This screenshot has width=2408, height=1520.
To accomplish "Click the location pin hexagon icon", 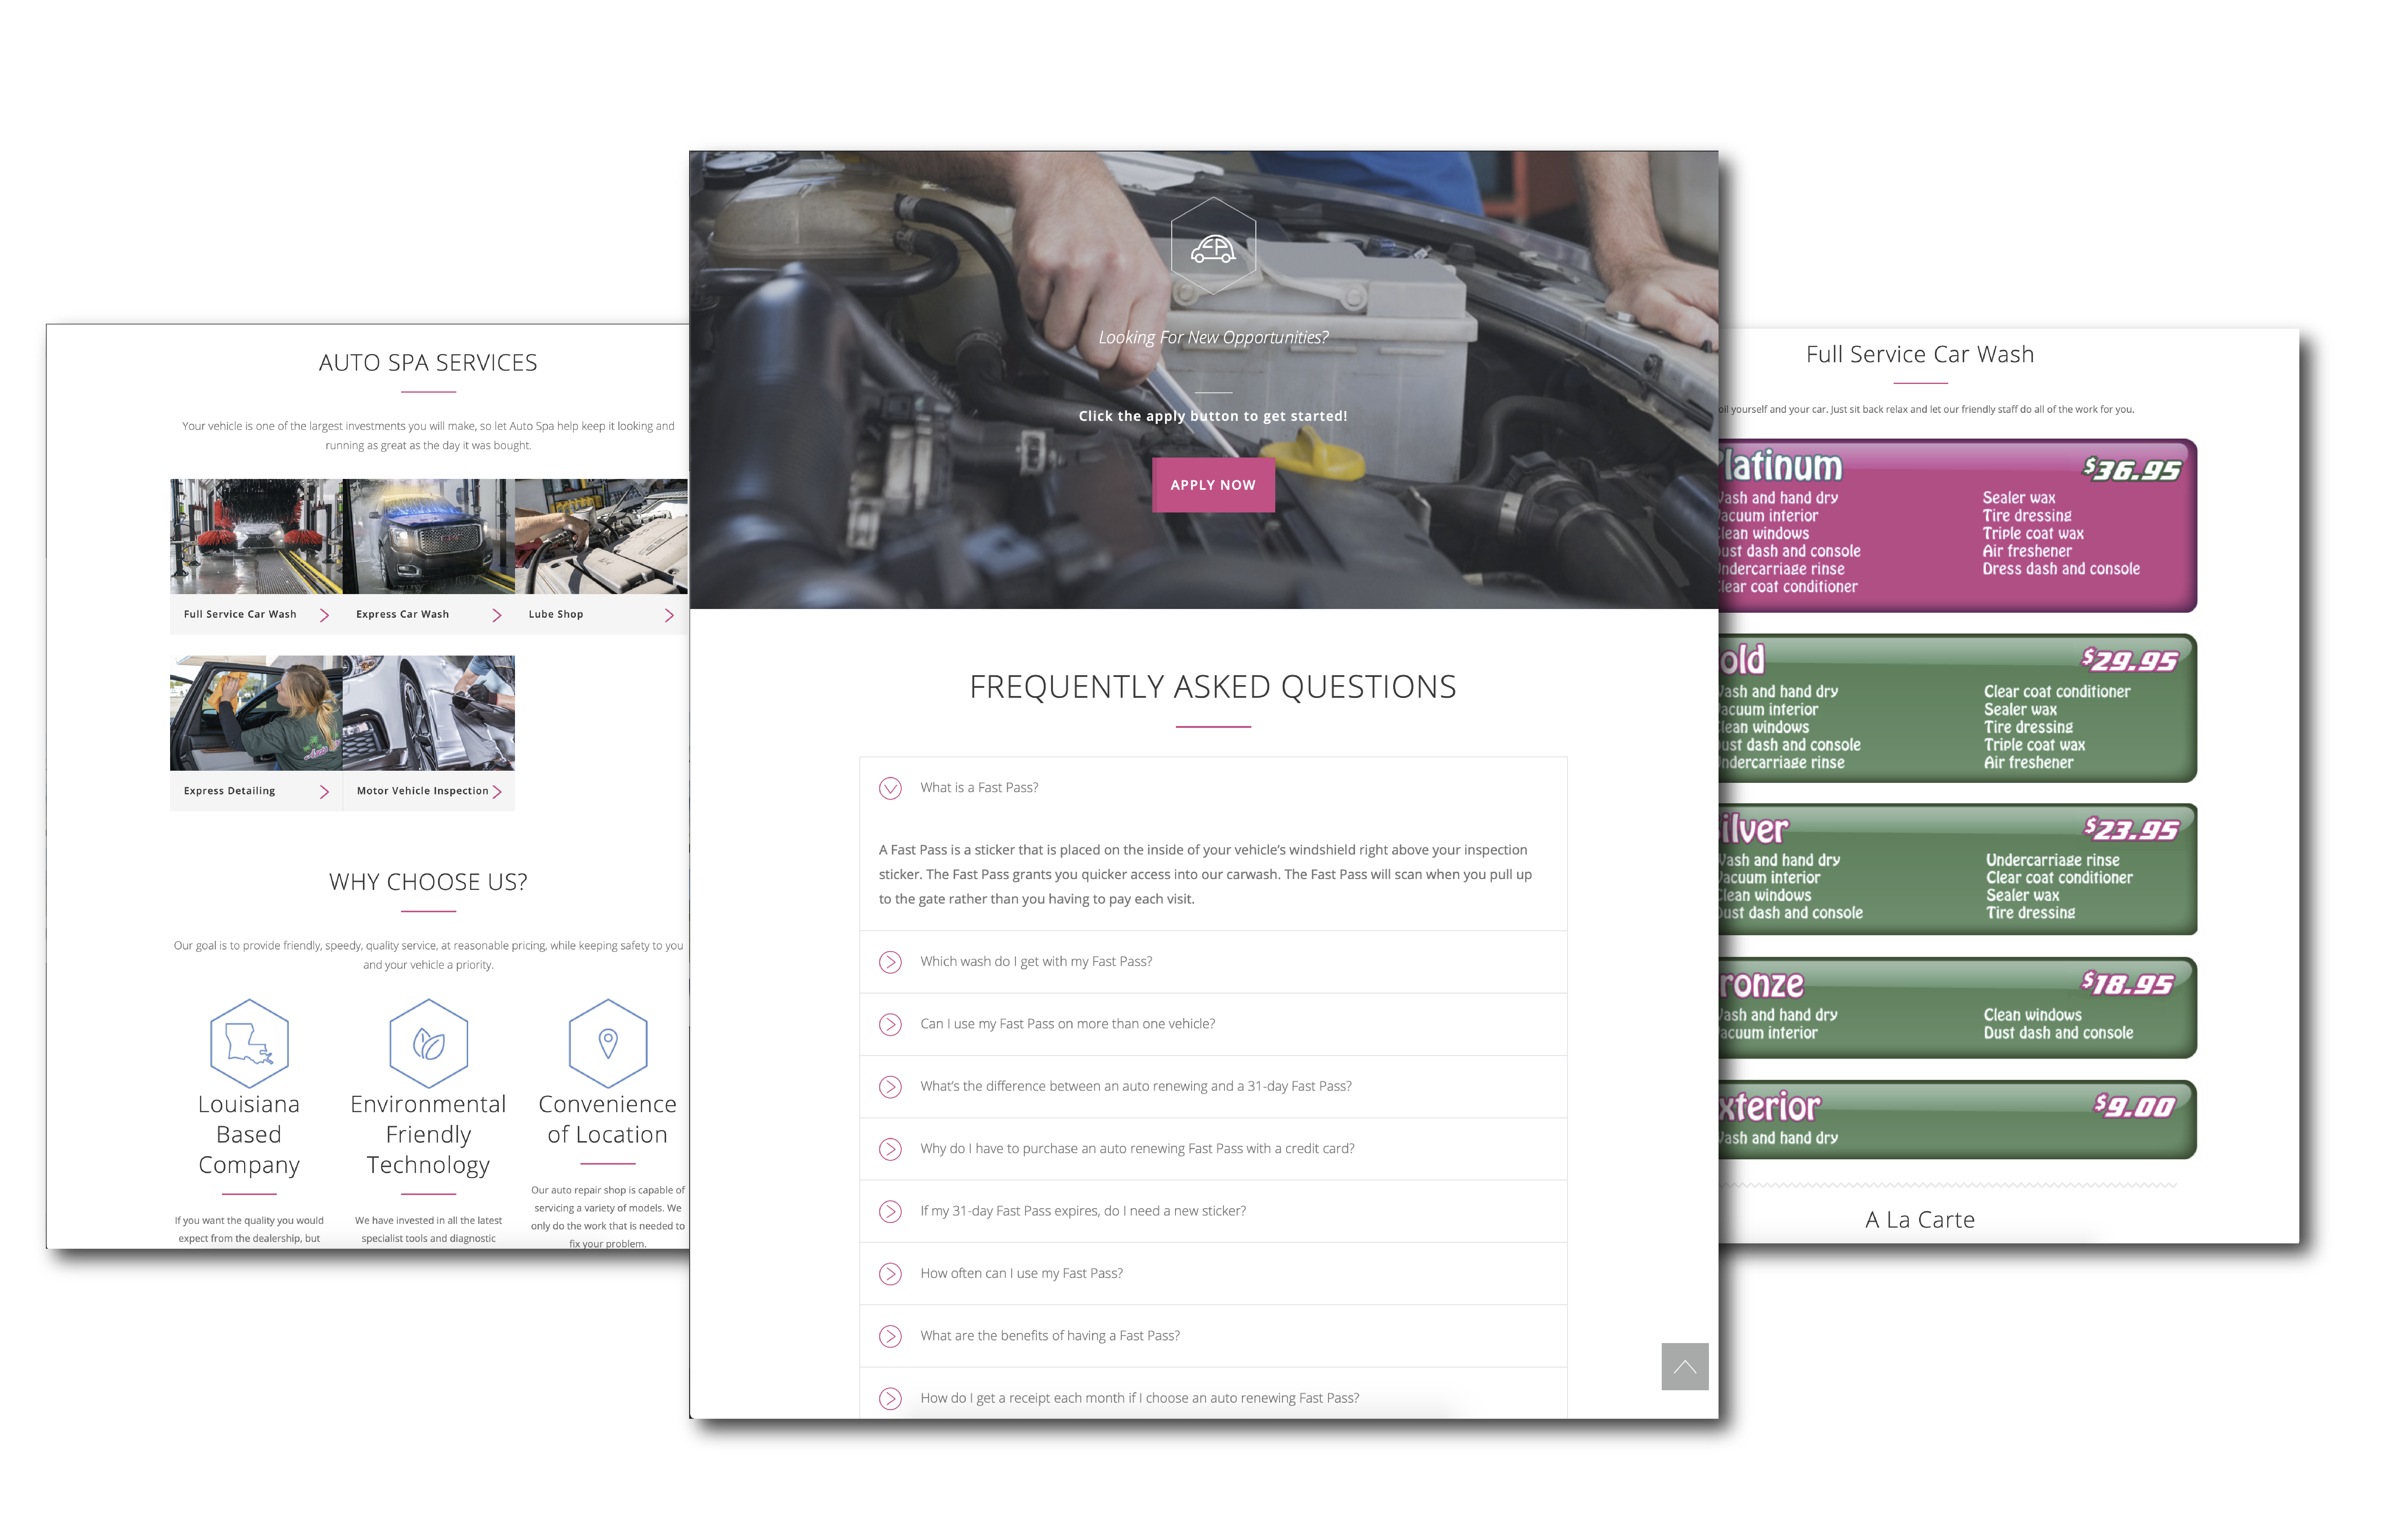I will (x=608, y=1043).
